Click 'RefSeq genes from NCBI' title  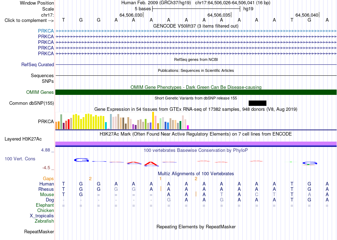(x=196, y=59)
